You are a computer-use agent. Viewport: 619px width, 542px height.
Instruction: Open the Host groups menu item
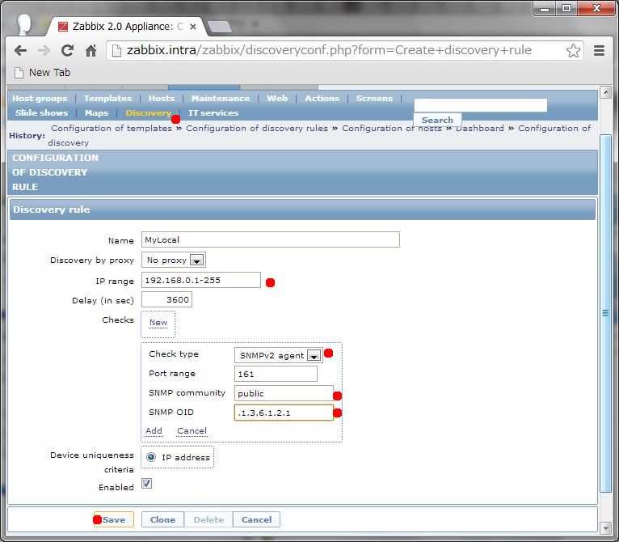coord(40,99)
